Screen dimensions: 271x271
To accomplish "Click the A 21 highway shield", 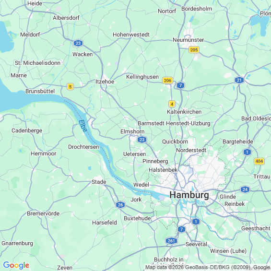I will (x=239, y=80).
